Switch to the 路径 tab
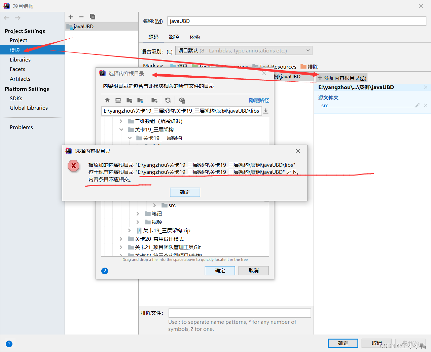The height and width of the screenshot is (352, 431). (x=174, y=37)
